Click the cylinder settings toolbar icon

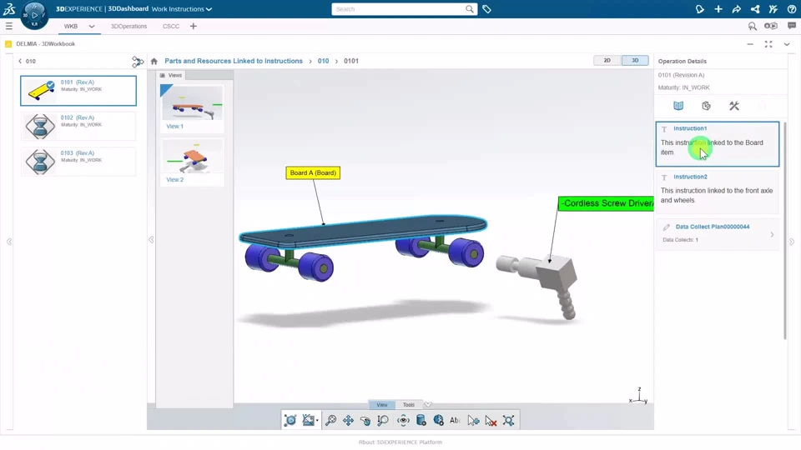pos(421,420)
